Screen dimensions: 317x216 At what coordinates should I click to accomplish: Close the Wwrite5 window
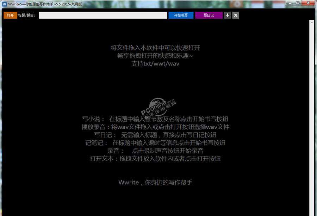308,3
